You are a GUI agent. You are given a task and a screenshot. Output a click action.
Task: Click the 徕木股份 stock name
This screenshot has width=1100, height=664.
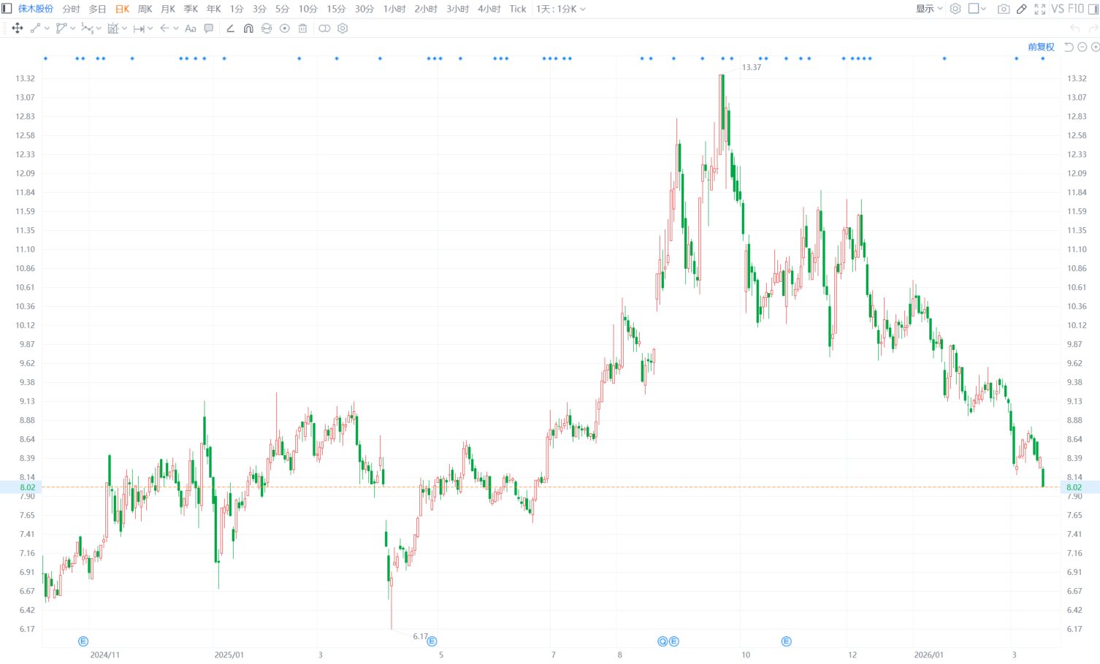[x=36, y=9]
